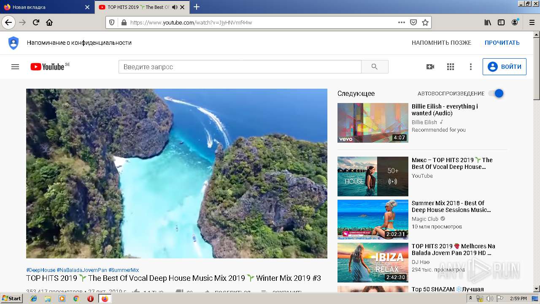Open the tracking protection shield icon
The width and height of the screenshot is (540, 304).
pos(112,22)
